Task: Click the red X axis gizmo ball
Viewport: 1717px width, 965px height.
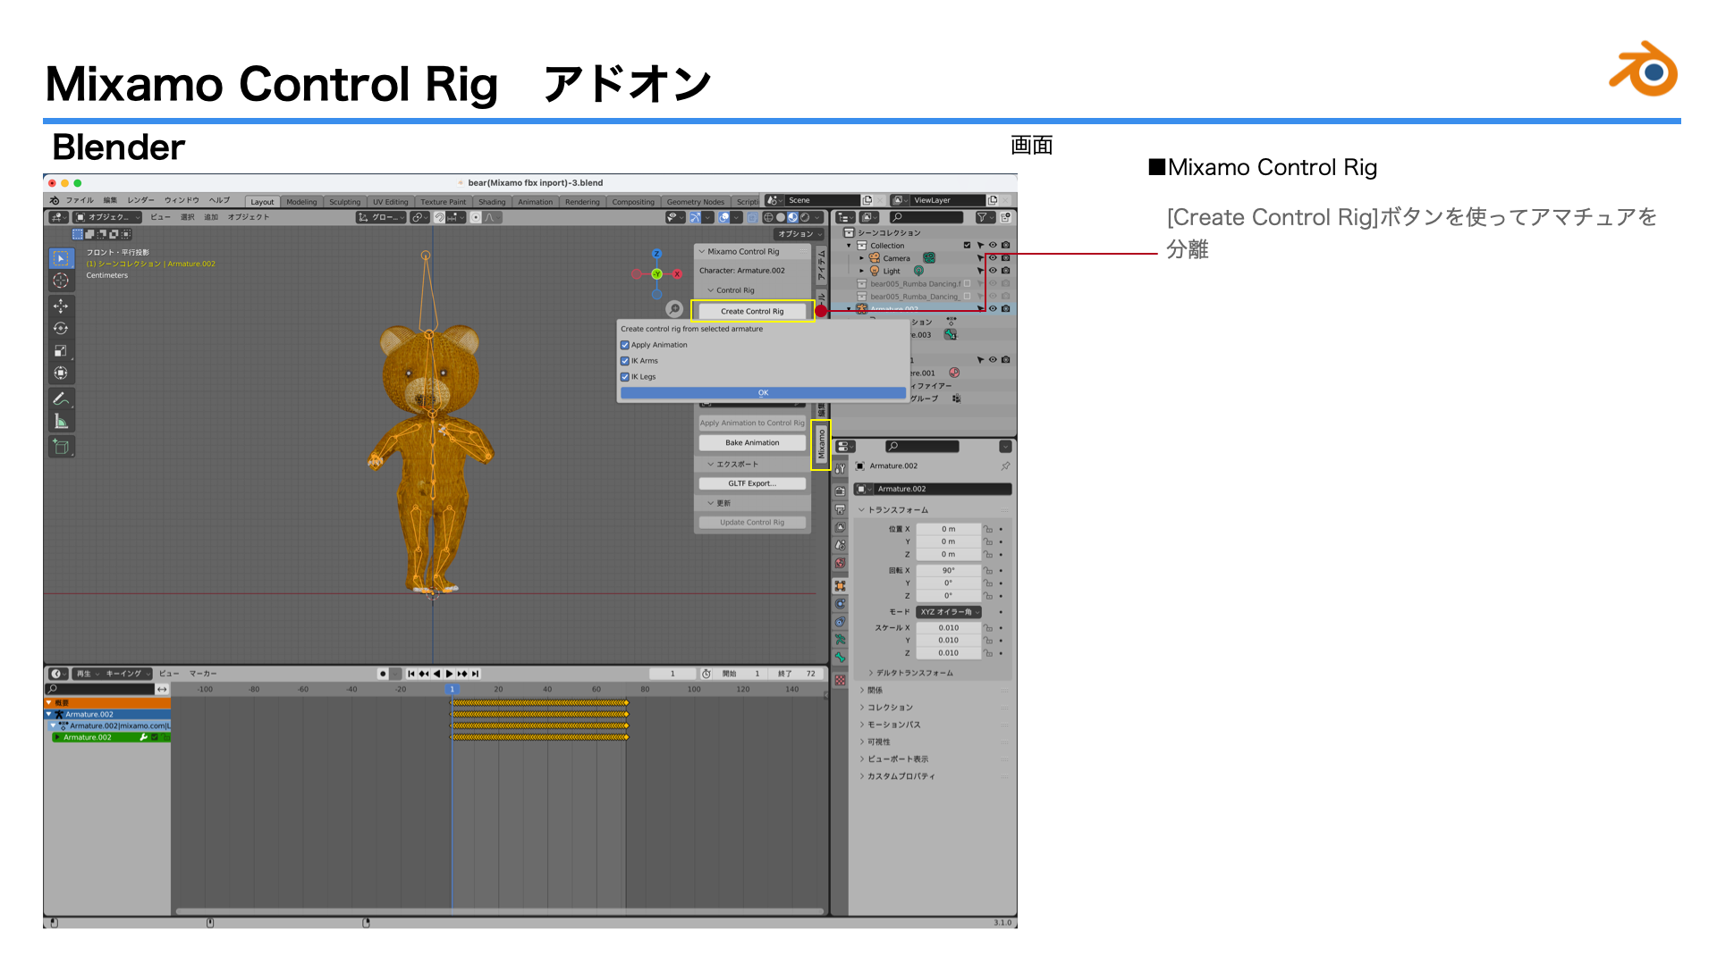Action: point(677,274)
